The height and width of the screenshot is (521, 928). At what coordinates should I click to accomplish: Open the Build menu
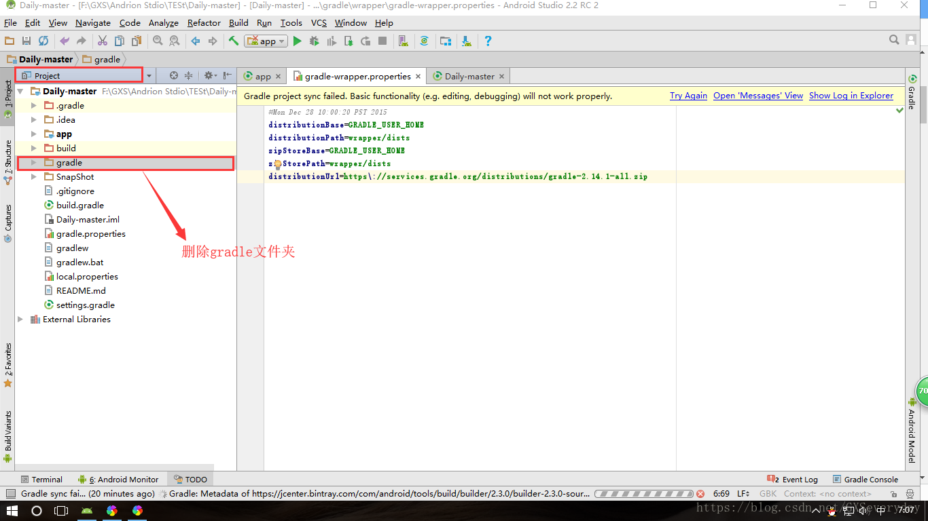tap(238, 22)
